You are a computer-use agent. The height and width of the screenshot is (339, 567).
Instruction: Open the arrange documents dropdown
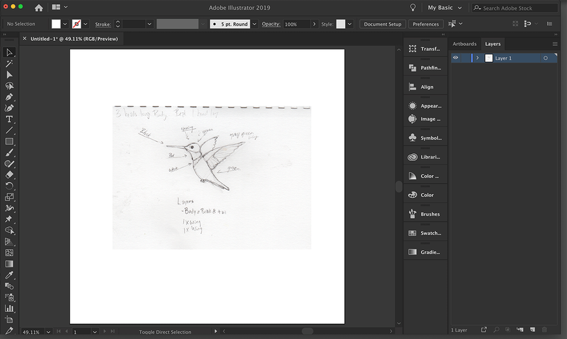coord(60,7)
